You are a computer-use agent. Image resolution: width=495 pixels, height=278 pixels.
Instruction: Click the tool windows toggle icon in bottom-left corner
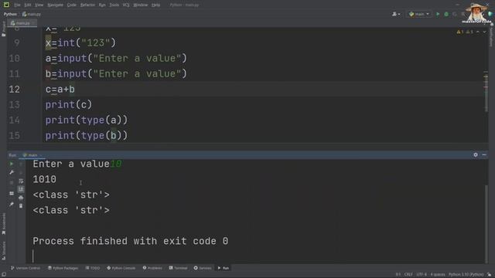3,275
